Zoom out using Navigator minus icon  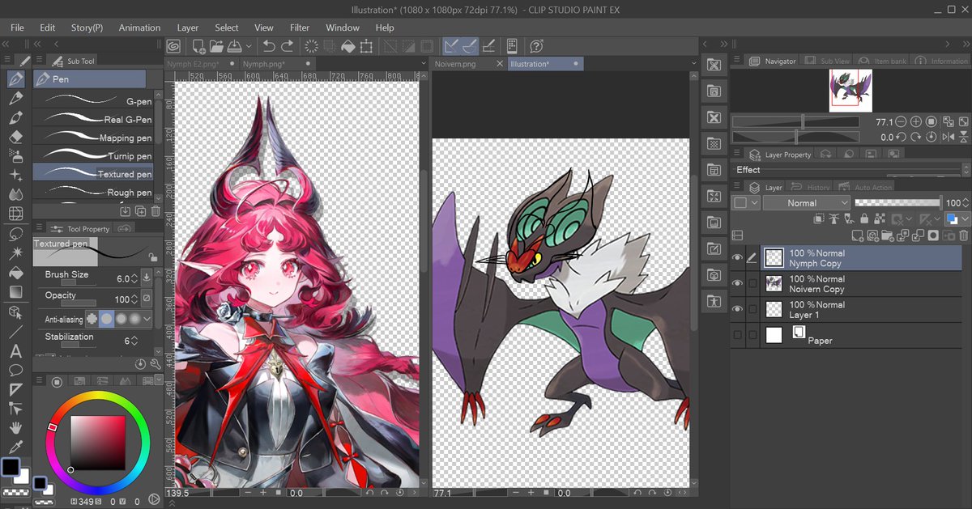coord(902,122)
